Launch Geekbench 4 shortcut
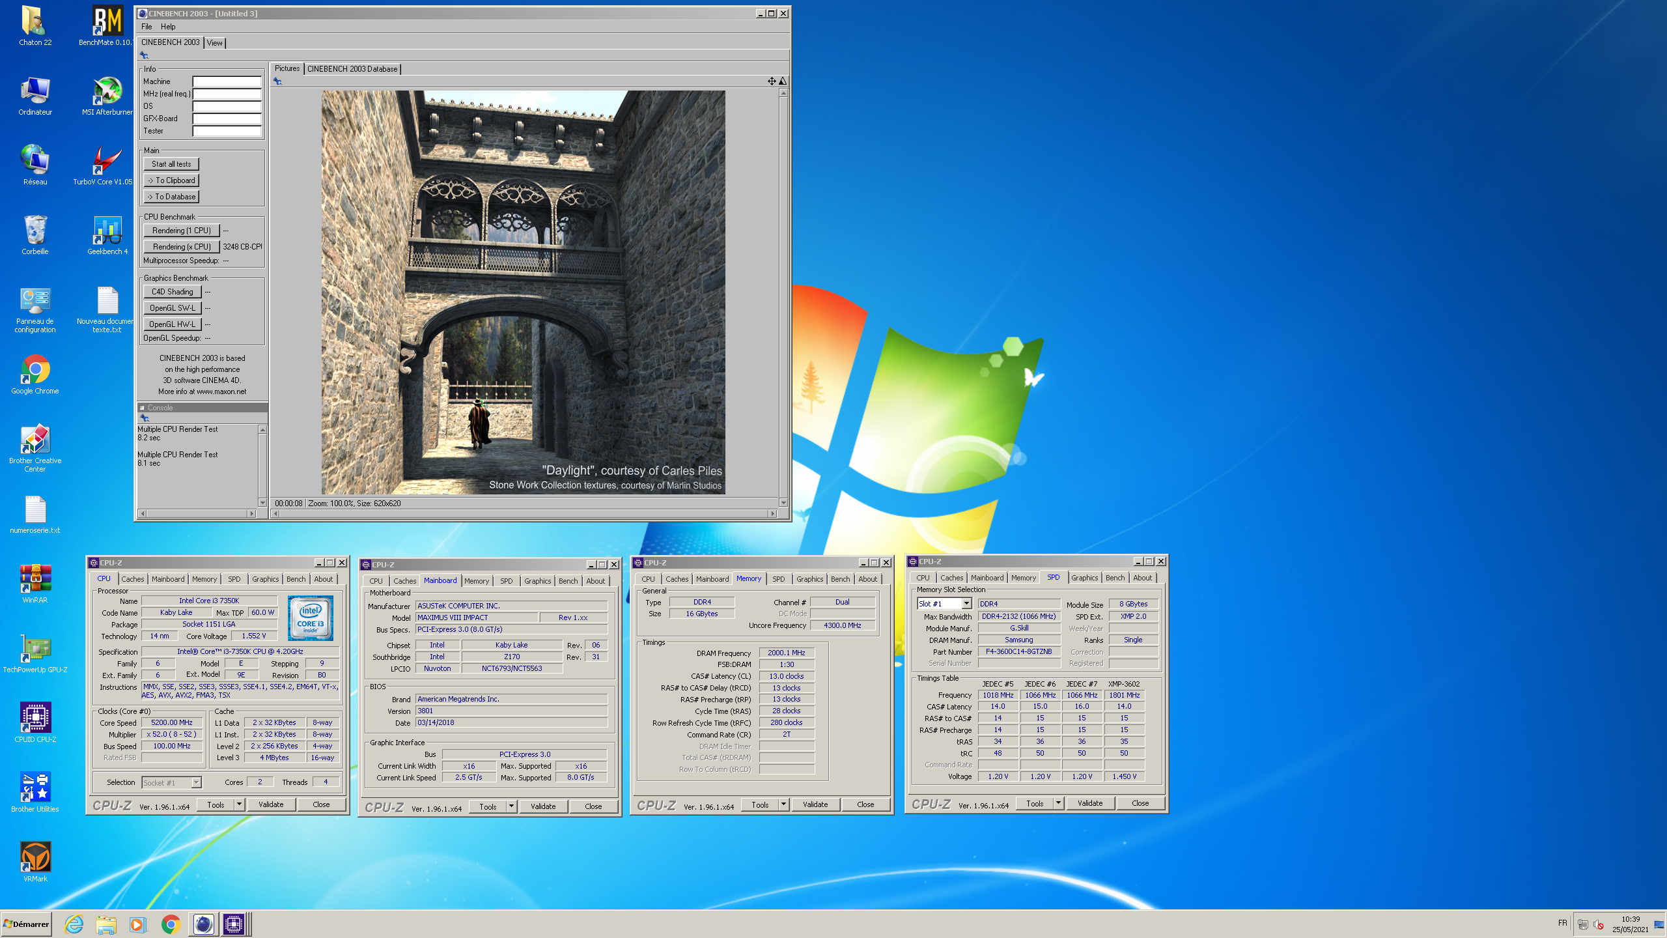The image size is (1667, 938). (107, 235)
